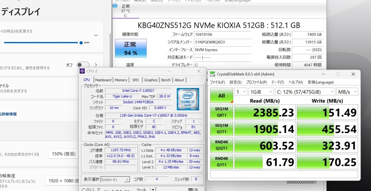The height and width of the screenshot is (191, 371).
Task: Switch to the Graphics tab in CPU-Z
Action: pyautogui.click(x=151, y=80)
